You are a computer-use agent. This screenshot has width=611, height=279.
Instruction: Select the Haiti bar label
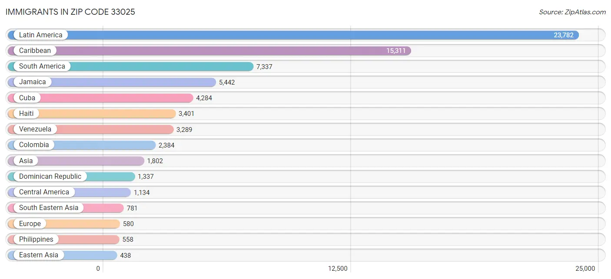26,114
